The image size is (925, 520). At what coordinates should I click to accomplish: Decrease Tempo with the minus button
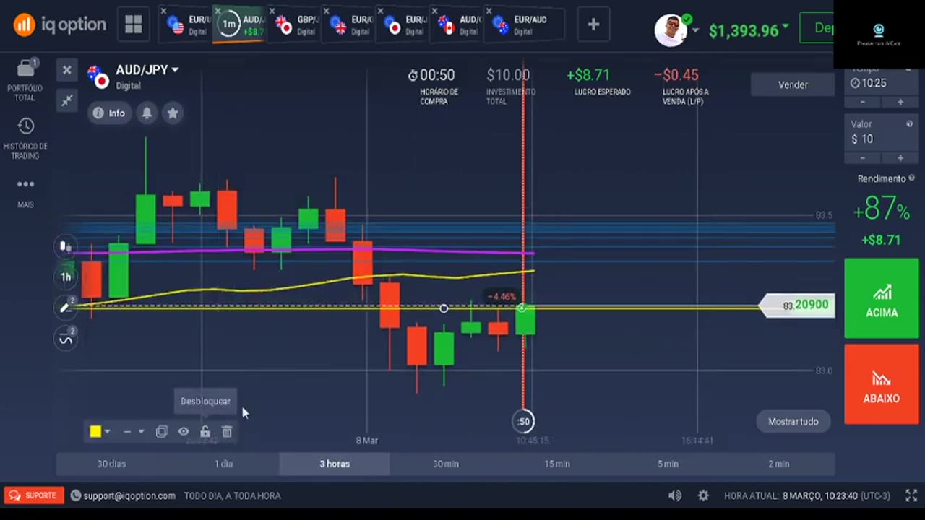coord(863,102)
